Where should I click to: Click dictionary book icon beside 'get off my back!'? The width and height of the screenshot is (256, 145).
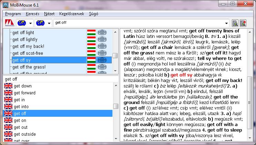[x=102, y=46]
